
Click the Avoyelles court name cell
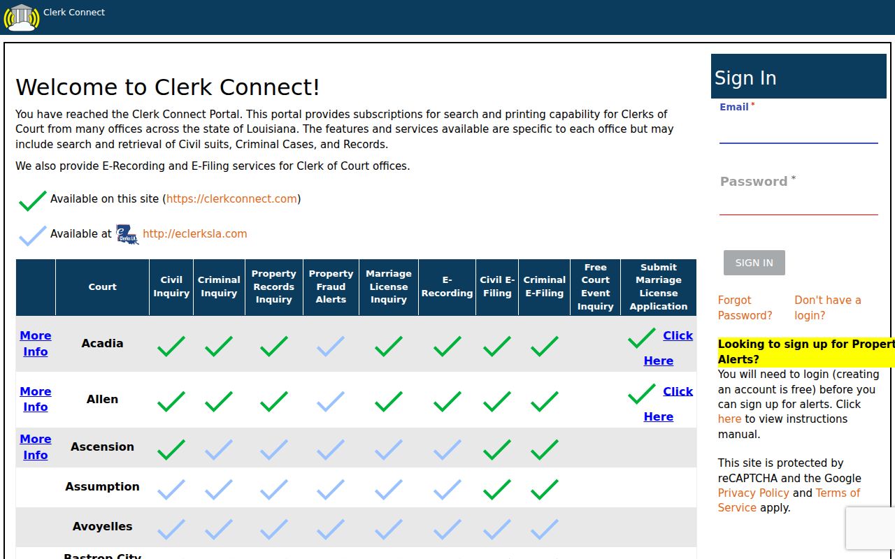[x=102, y=527]
